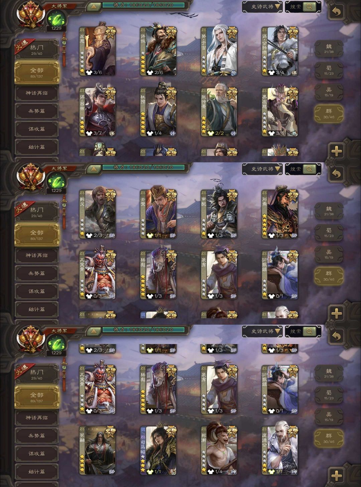The image size is (361, 487).
Task: Toggle the 群 faction filter in the top screenshot
Action: (329, 114)
